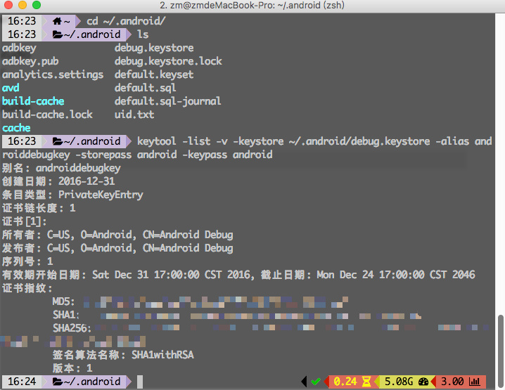Click the '证书链长度: 1' line
Image resolution: width=505 pixels, height=390 pixels.
pos(39,208)
